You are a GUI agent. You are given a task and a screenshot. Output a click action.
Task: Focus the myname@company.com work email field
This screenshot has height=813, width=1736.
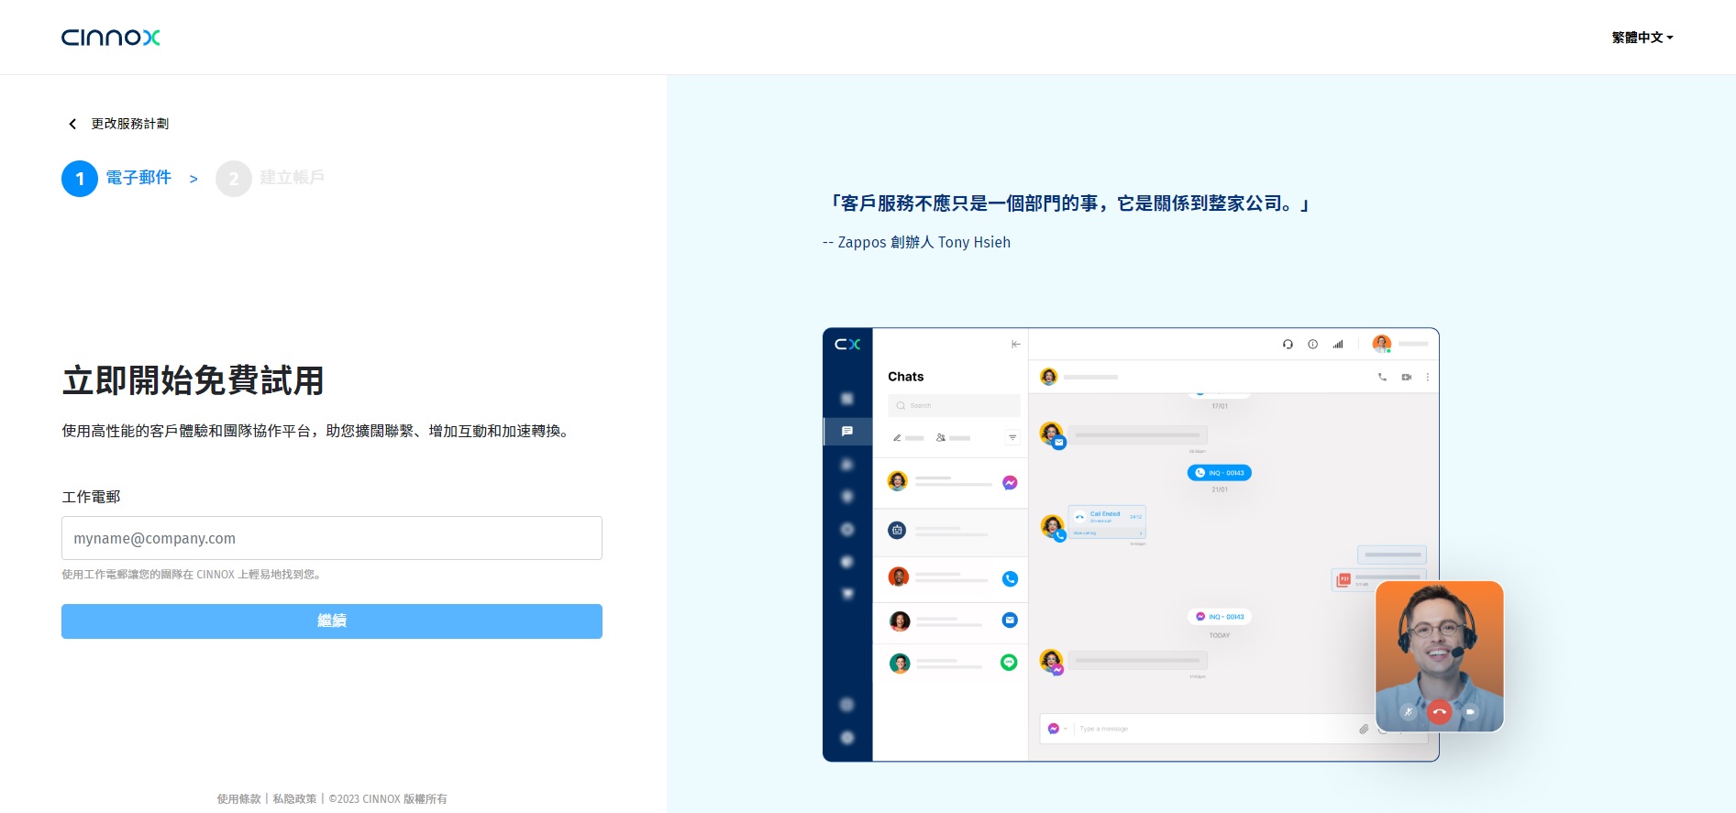[x=332, y=538]
